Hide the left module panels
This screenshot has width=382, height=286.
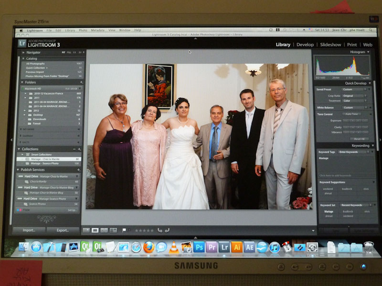pos(11,140)
